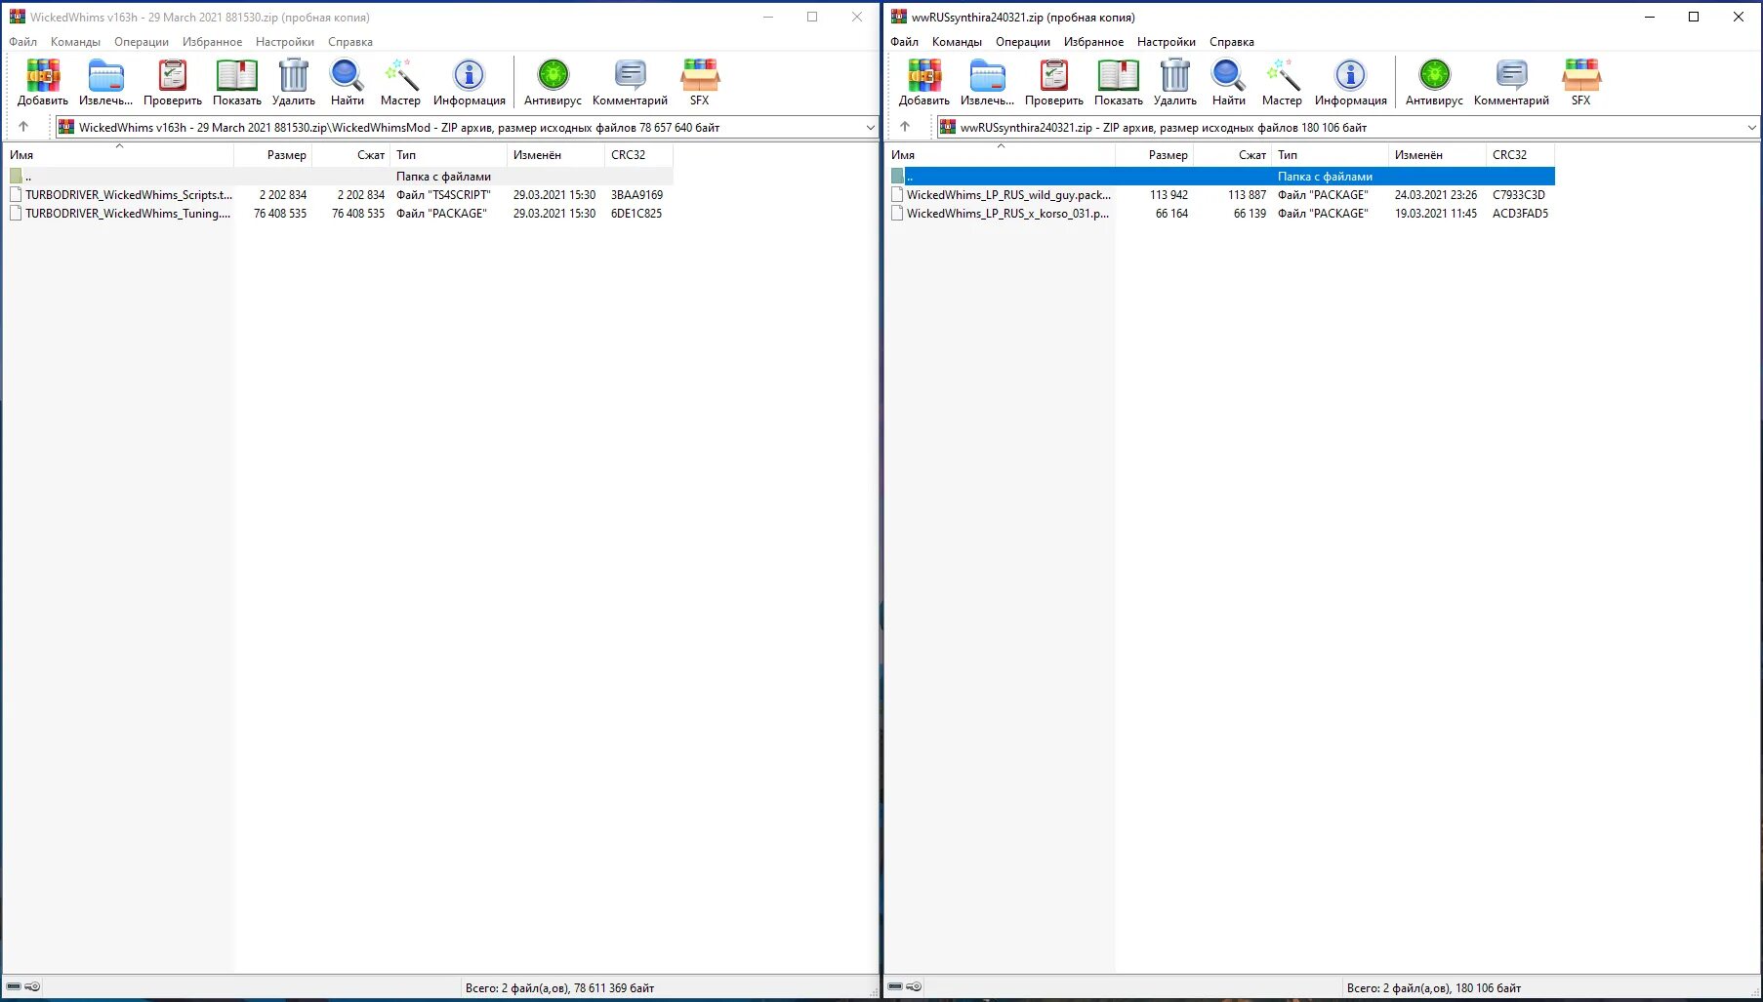Click Найти magnifier icon in left window
The height and width of the screenshot is (1002, 1763).
pyautogui.click(x=347, y=82)
